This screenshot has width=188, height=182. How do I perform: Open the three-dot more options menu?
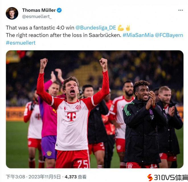[181, 10]
